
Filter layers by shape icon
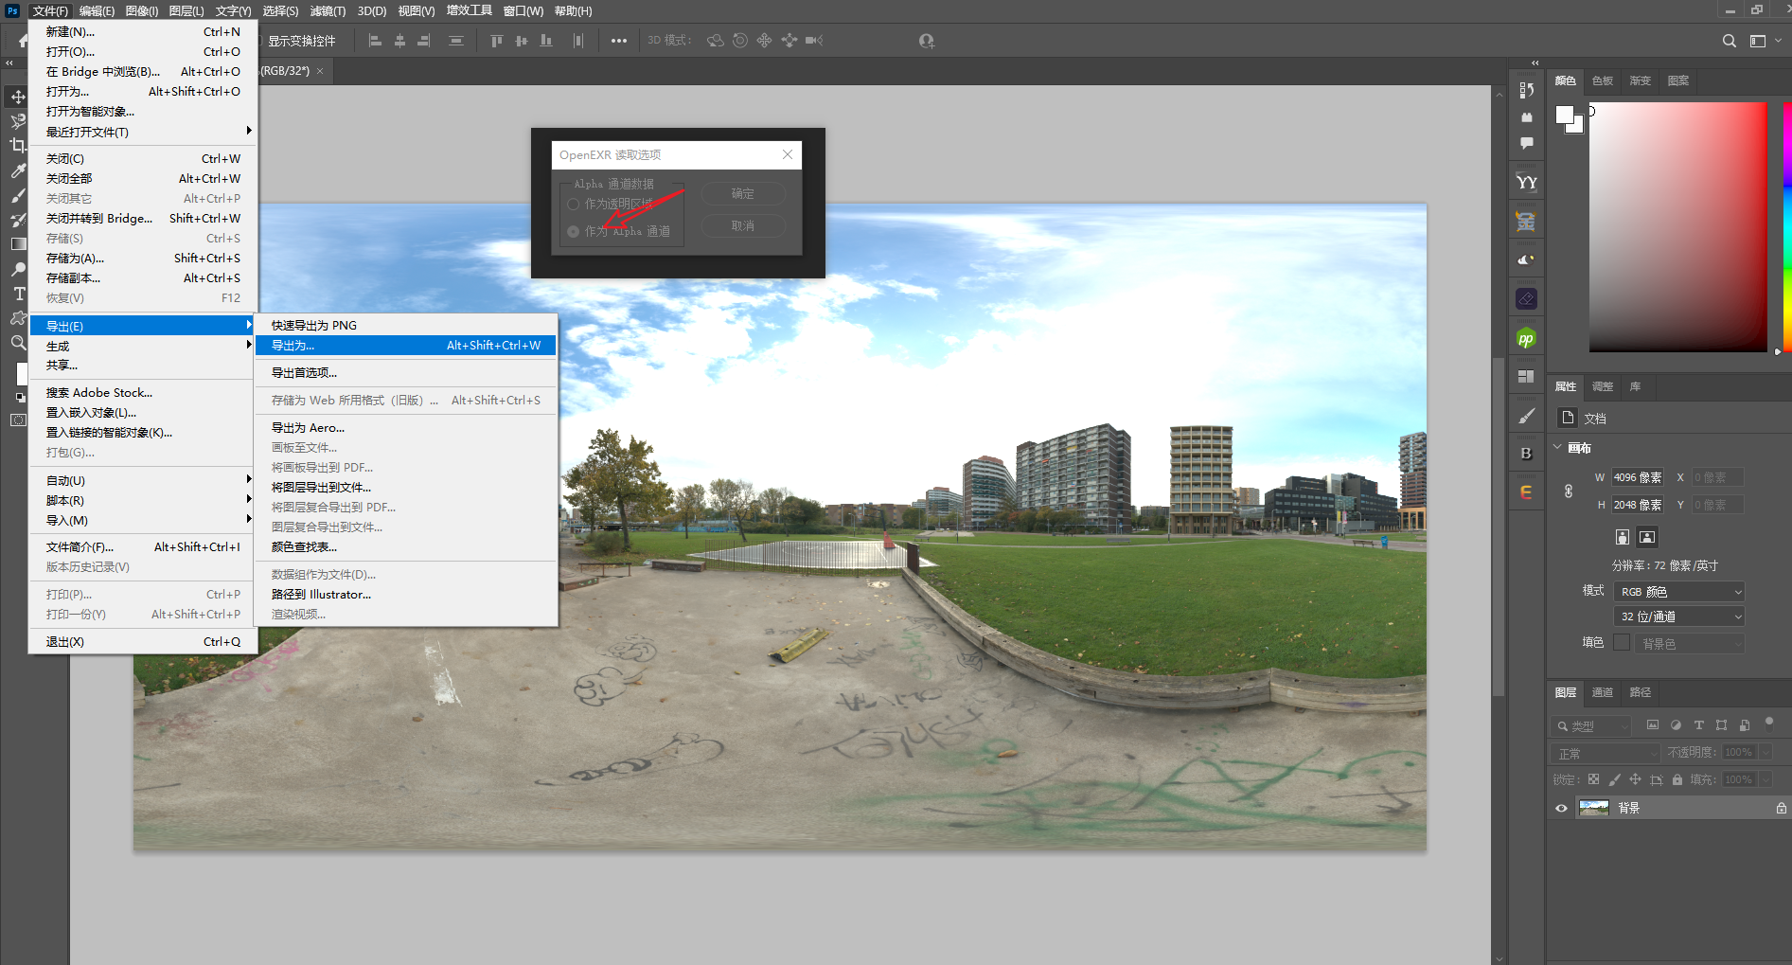point(1721,725)
